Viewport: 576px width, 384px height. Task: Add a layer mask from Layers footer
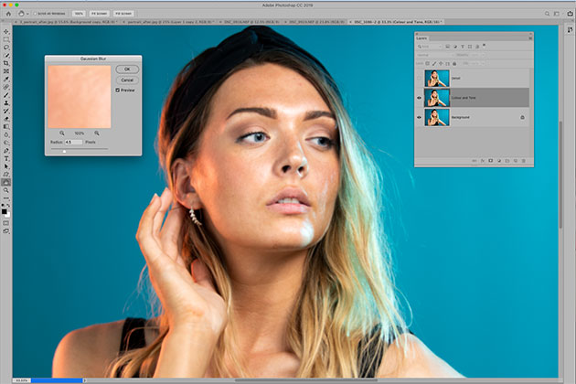(x=490, y=161)
